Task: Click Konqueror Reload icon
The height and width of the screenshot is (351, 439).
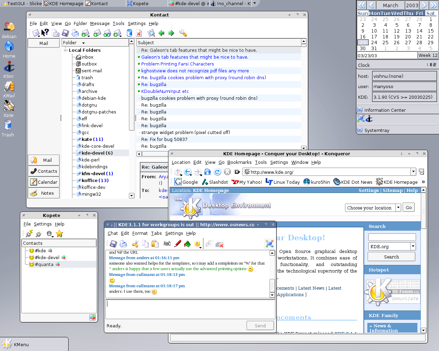Action: [217, 172]
